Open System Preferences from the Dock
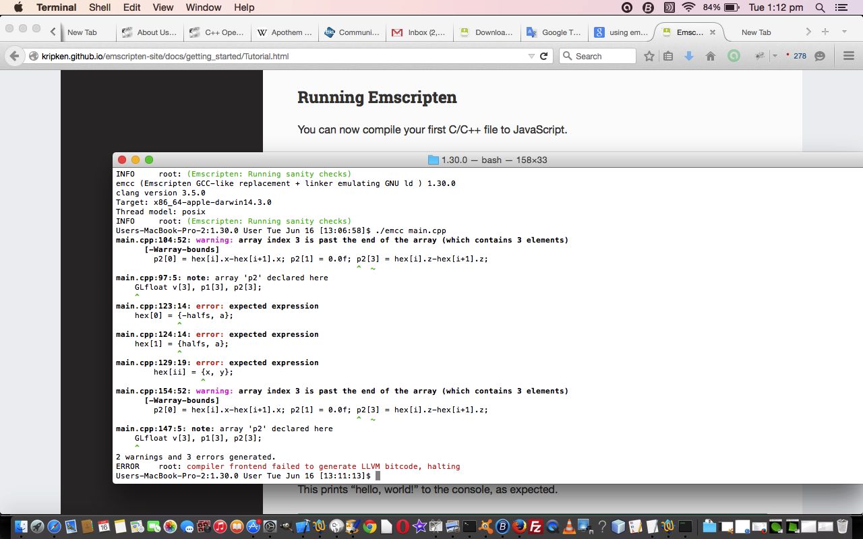863x539 pixels. click(270, 526)
